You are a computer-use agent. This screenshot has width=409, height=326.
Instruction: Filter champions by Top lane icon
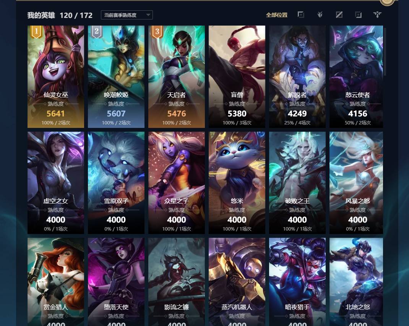[x=301, y=15]
